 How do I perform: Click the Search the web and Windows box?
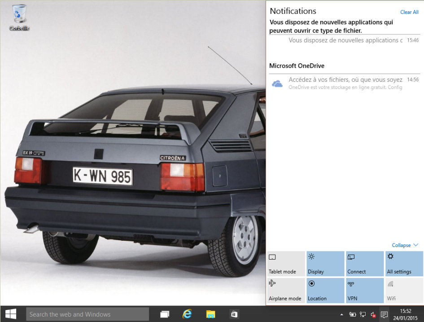coord(87,314)
